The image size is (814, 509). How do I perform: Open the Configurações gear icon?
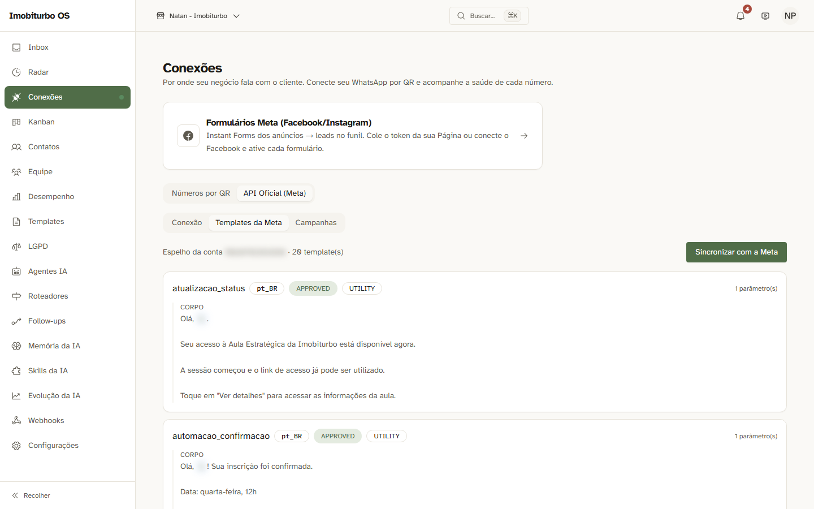coord(16,446)
